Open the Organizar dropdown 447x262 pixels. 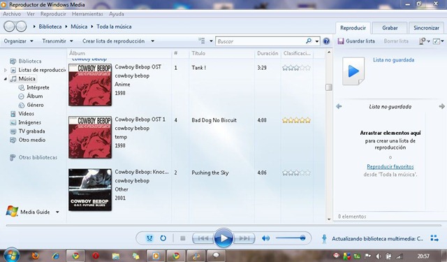pyautogui.click(x=19, y=41)
